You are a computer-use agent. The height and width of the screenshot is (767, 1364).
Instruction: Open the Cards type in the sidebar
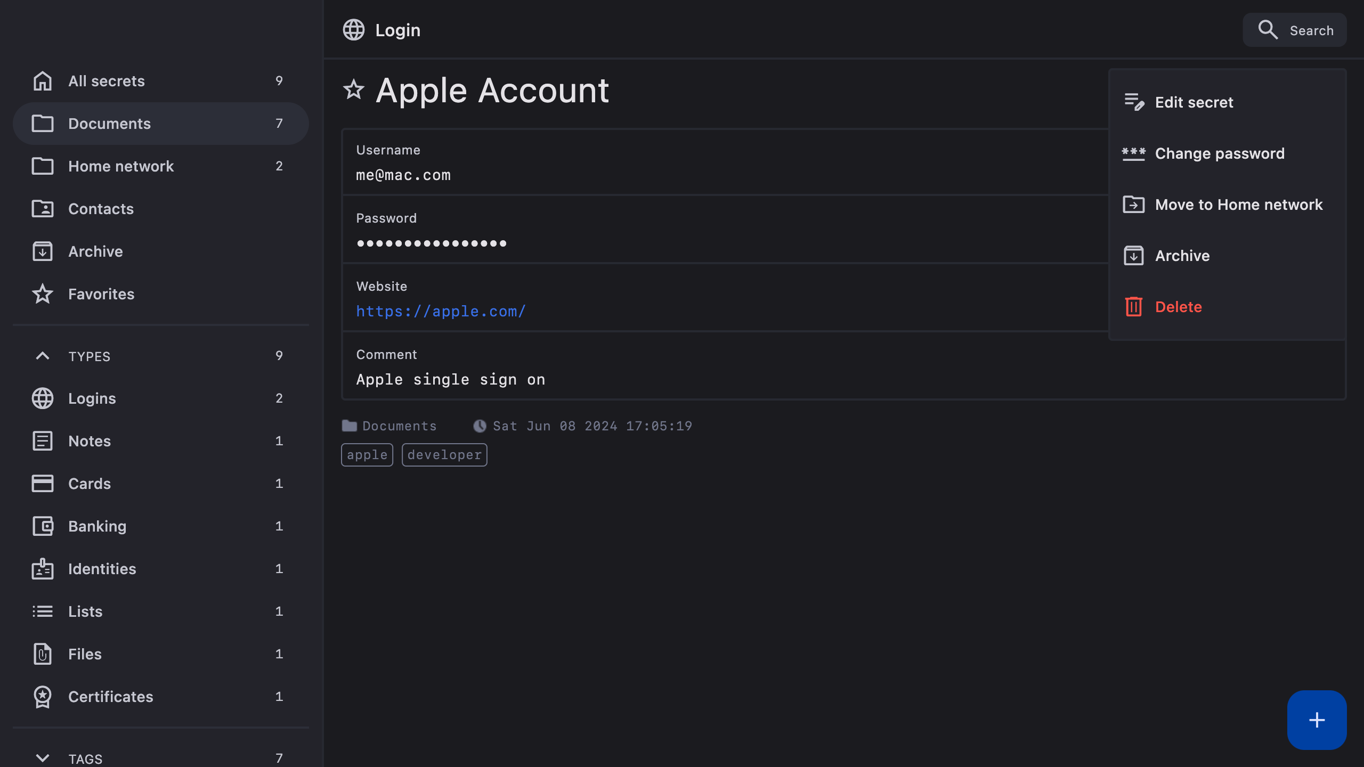pyautogui.click(x=90, y=484)
